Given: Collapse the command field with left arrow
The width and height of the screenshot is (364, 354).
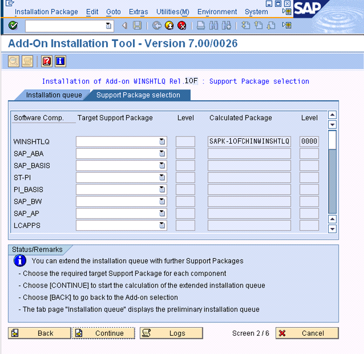Looking at the screenshot, I should click(x=125, y=25).
